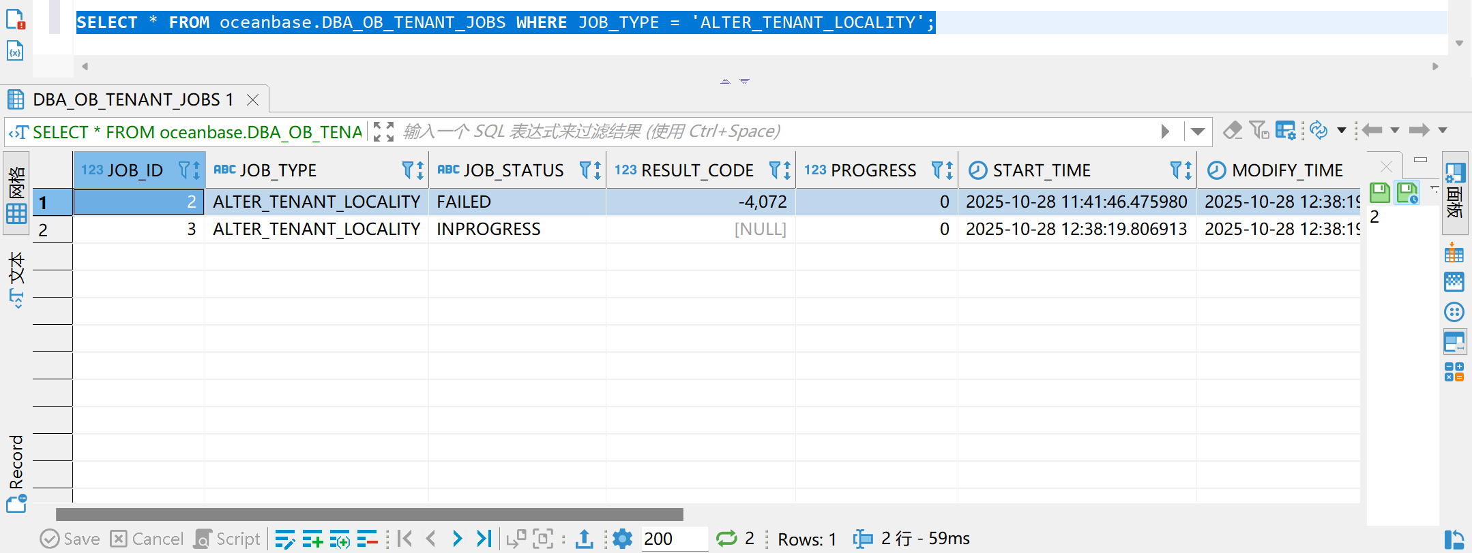
Task: Click the Script button
Action: tap(227, 539)
